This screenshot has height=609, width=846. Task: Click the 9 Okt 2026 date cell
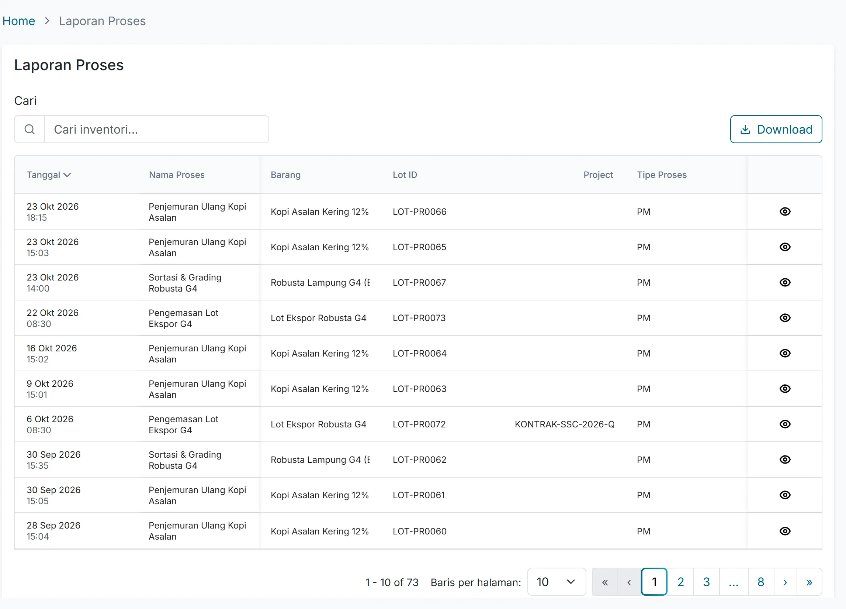pos(50,389)
